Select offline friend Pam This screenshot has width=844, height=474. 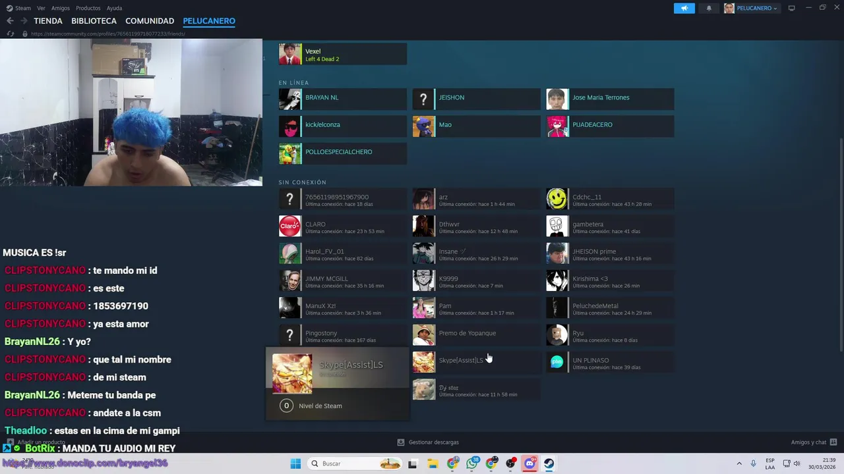(476, 307)
